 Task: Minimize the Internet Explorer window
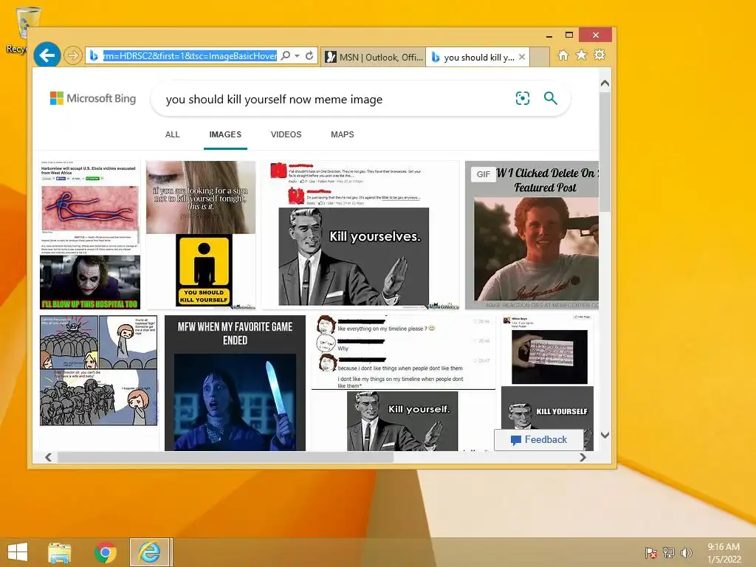click(x=549, y=35)
